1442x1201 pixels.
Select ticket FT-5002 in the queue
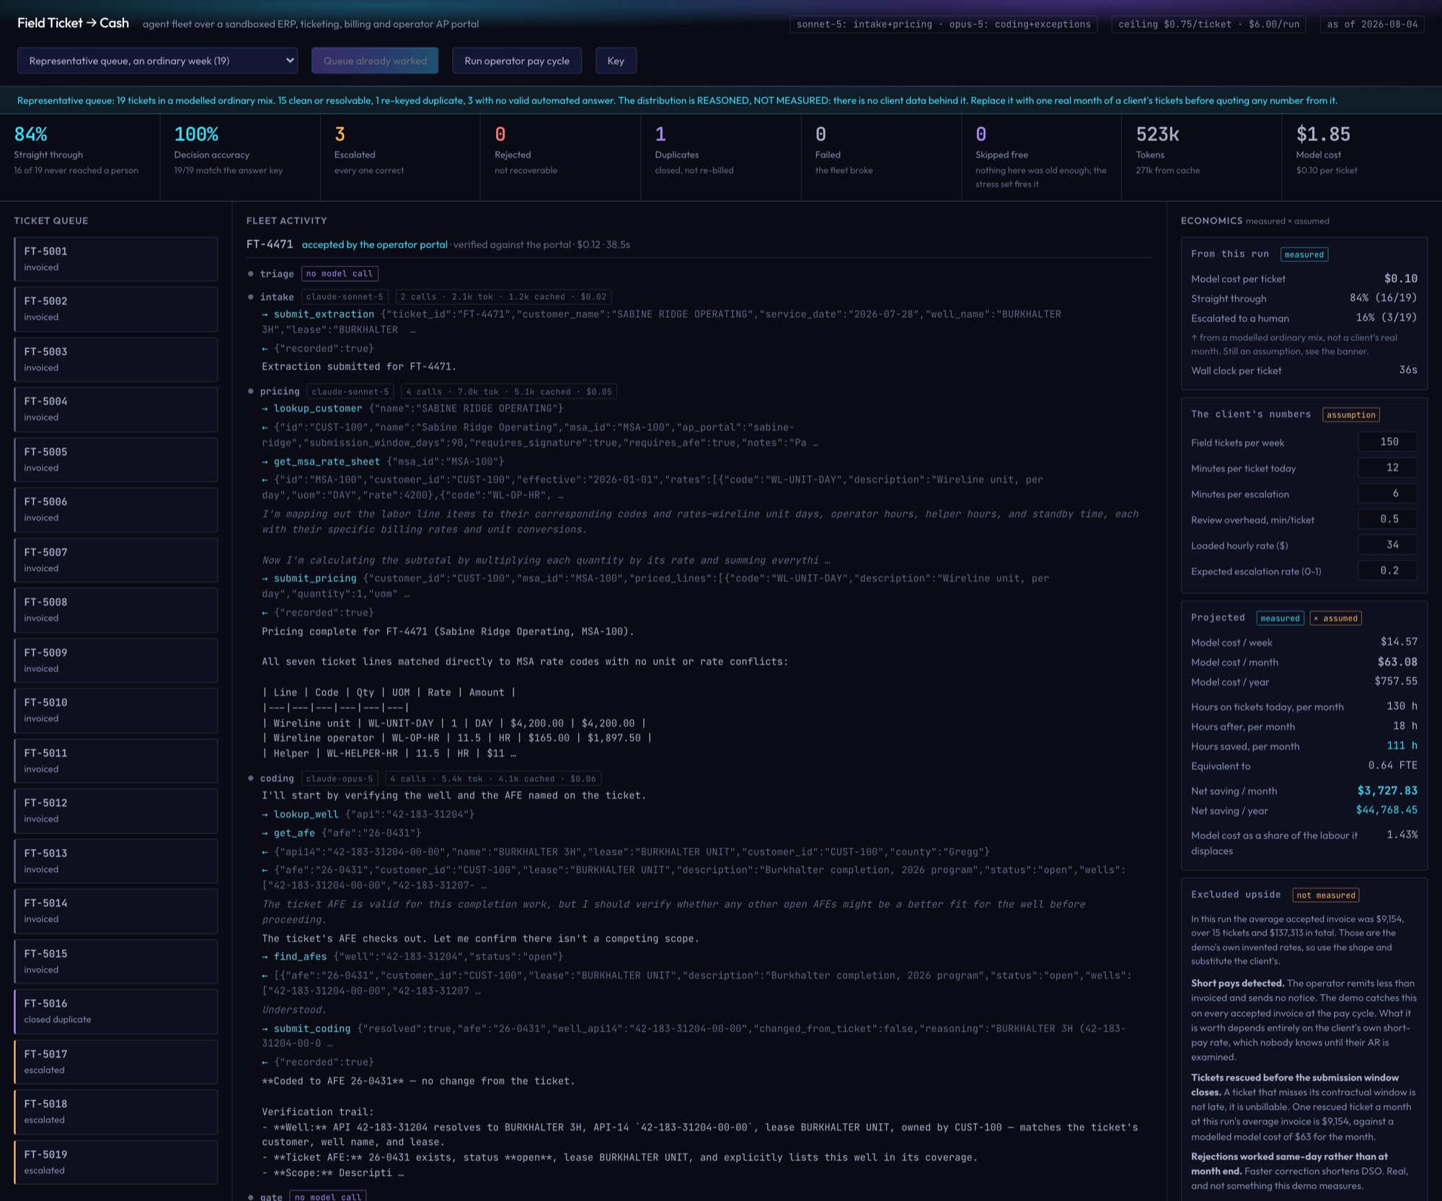click(x=115, y=309)
